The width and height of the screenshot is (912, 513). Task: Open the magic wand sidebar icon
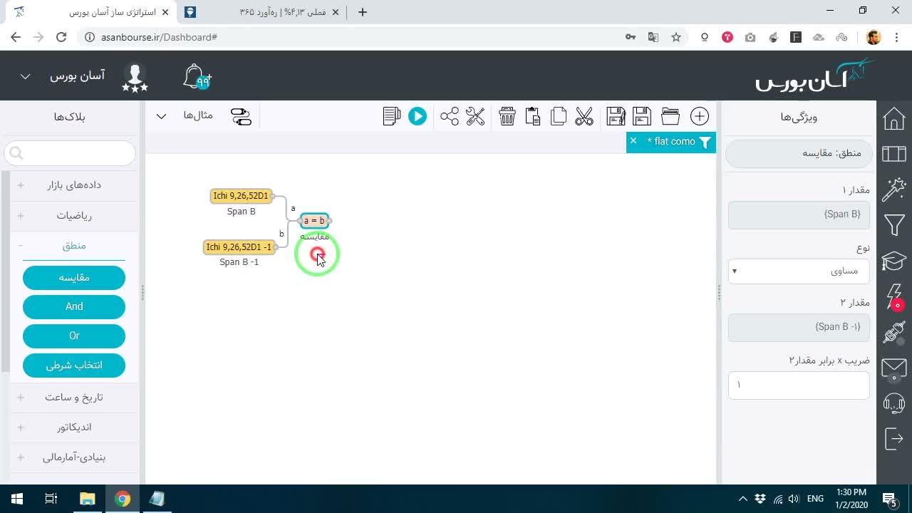pyautogui.click(x=894, y=190)
